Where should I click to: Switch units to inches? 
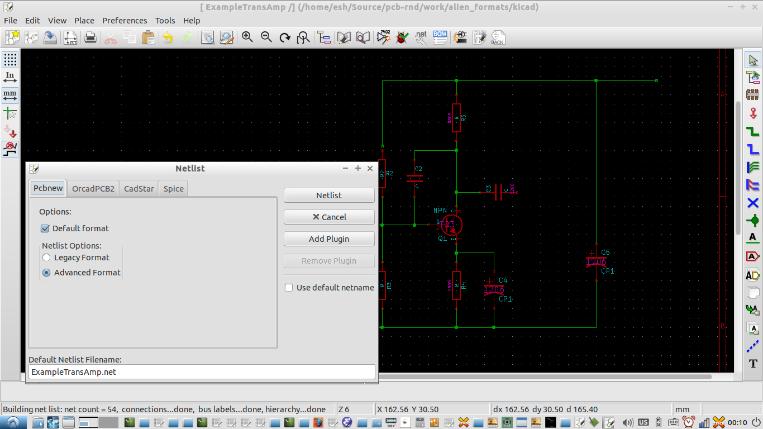(x=10, y=78)
